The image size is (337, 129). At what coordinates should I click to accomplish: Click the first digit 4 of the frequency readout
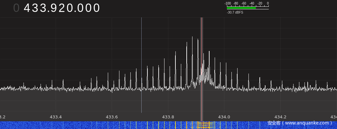(x=28, y=8)
